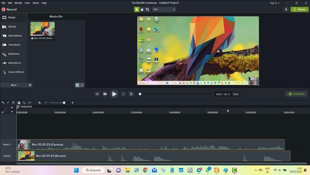
Task: Click the plus icon beside More
Action: tap(30, 85)
